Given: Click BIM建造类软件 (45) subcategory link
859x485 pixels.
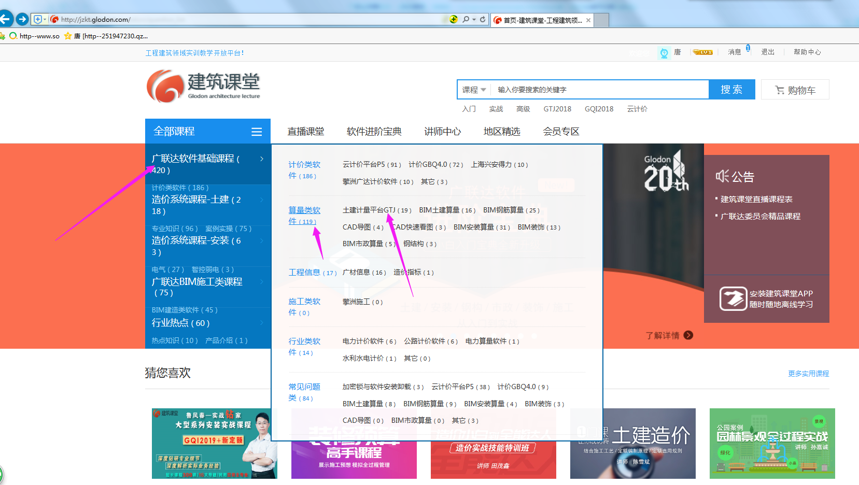Looking at the screenshot, I should [x=185, y=310].
